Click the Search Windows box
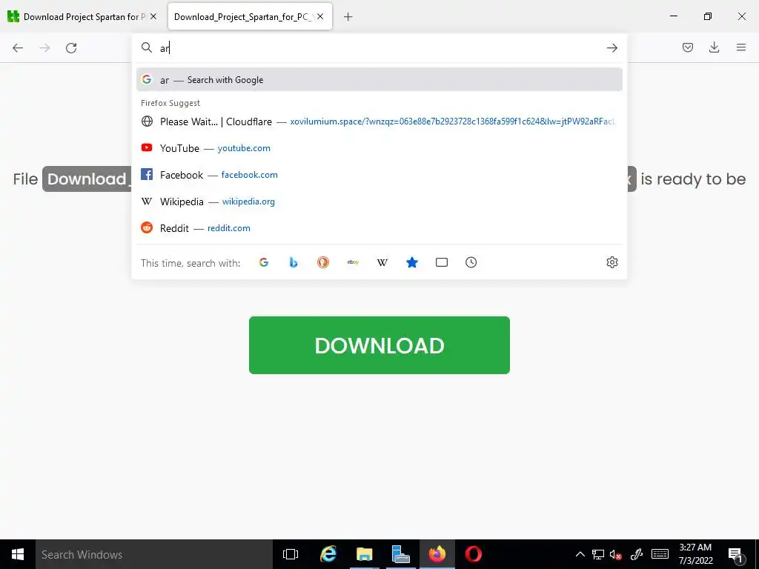This screenshot has width=759, height=569. coord(154,554)
